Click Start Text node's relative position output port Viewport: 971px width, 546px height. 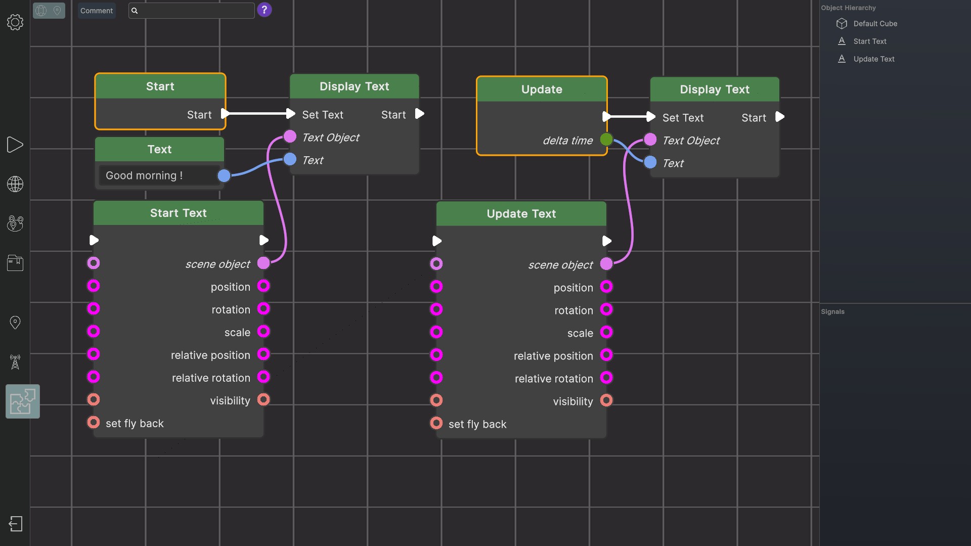[x=263, y=354]
